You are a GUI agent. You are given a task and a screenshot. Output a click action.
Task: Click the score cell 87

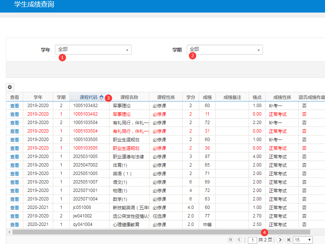pyautogui.click(x=207, y=157)
